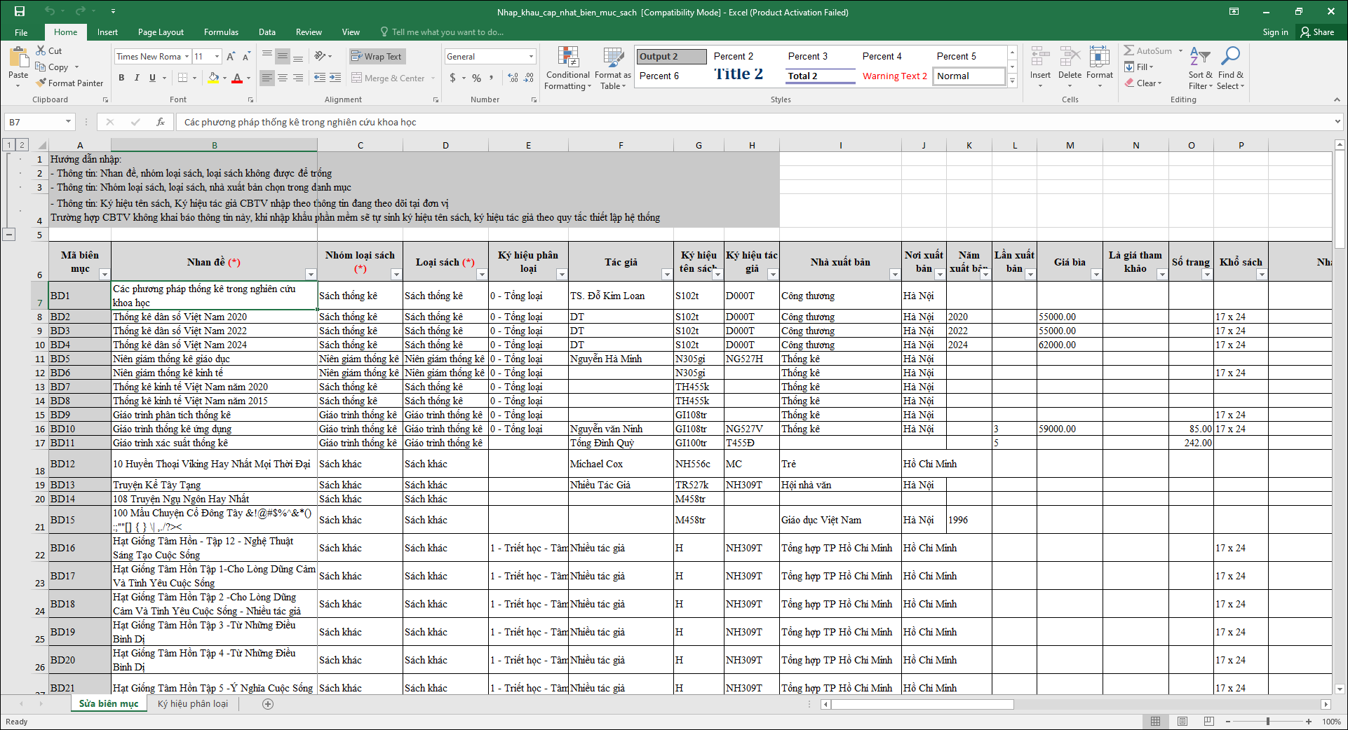Image resolution: width=1348 pixels, height=730 pixels.
Task: Click the Save icon in title bar
Action: click(20, 12)
